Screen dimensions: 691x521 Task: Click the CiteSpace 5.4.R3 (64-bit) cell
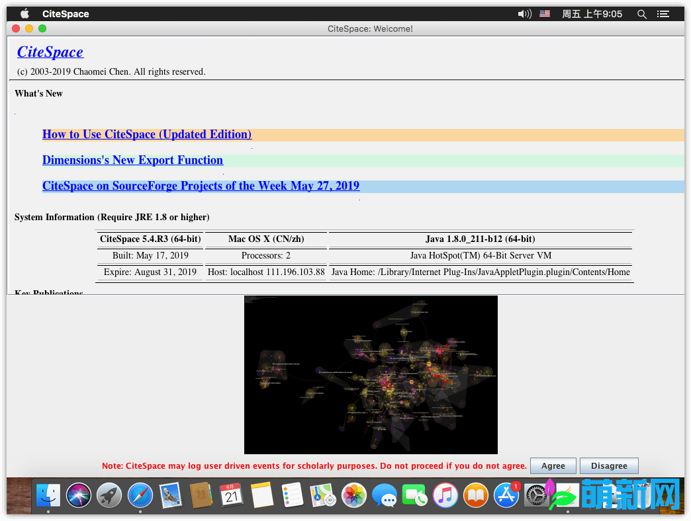pos(150,239)
